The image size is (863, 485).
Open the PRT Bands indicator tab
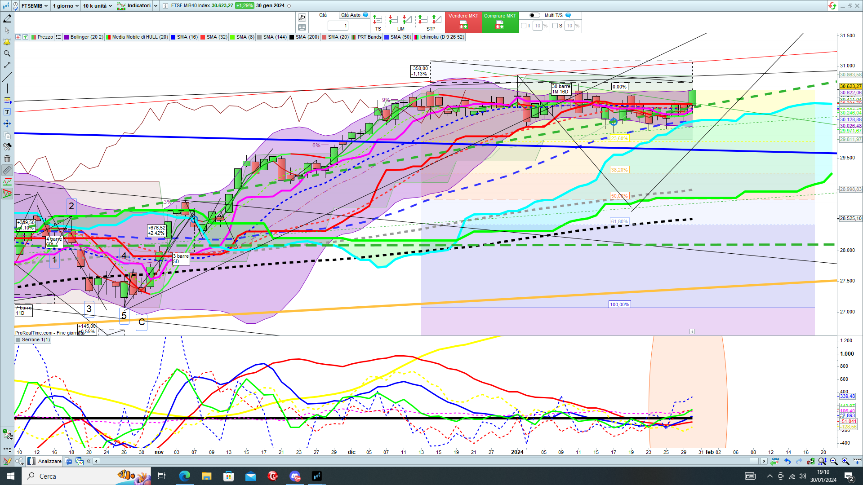[x=367, y=37]
